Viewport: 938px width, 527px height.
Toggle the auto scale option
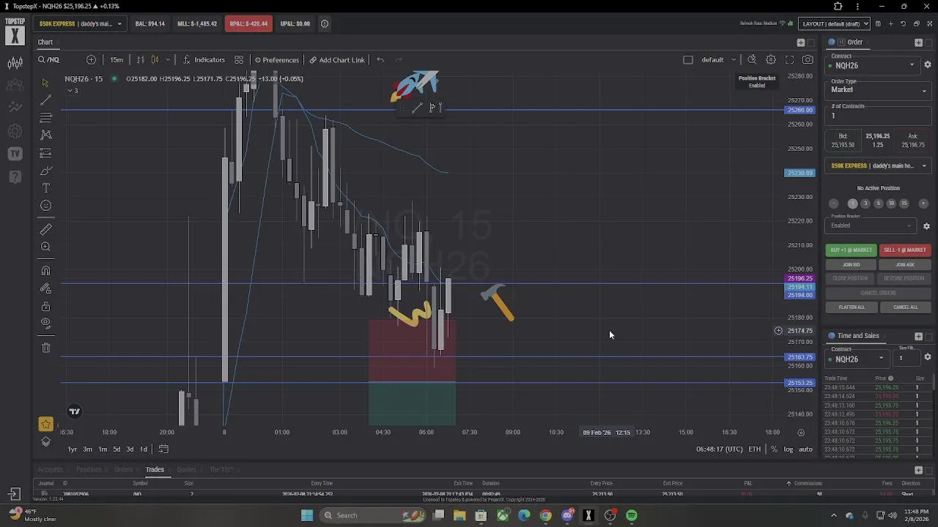point(805,449)
